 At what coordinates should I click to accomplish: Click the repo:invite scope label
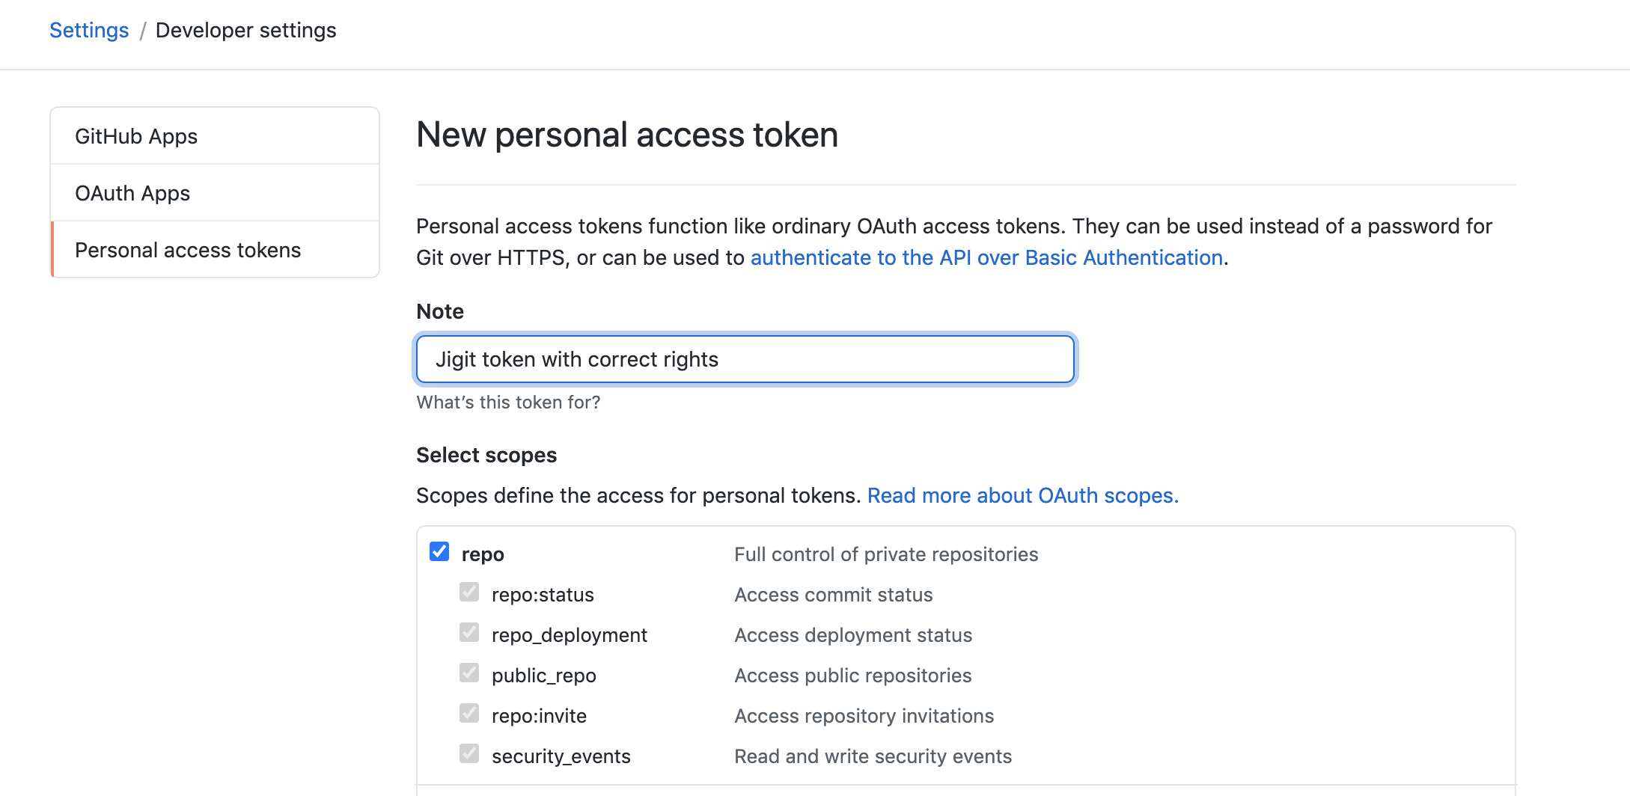539,716
